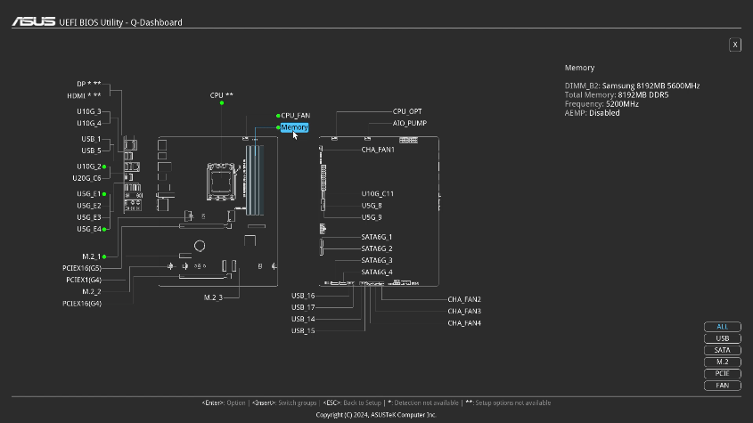Click the green dot beside CPU_FAN

click(278, 116)
